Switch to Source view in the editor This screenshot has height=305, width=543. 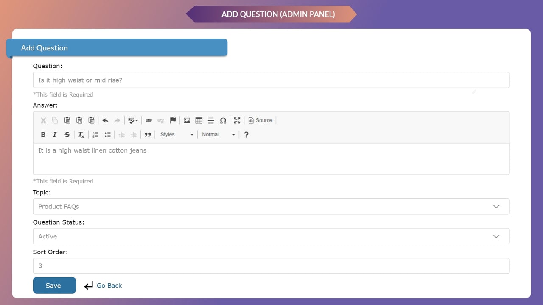point(260,120)
